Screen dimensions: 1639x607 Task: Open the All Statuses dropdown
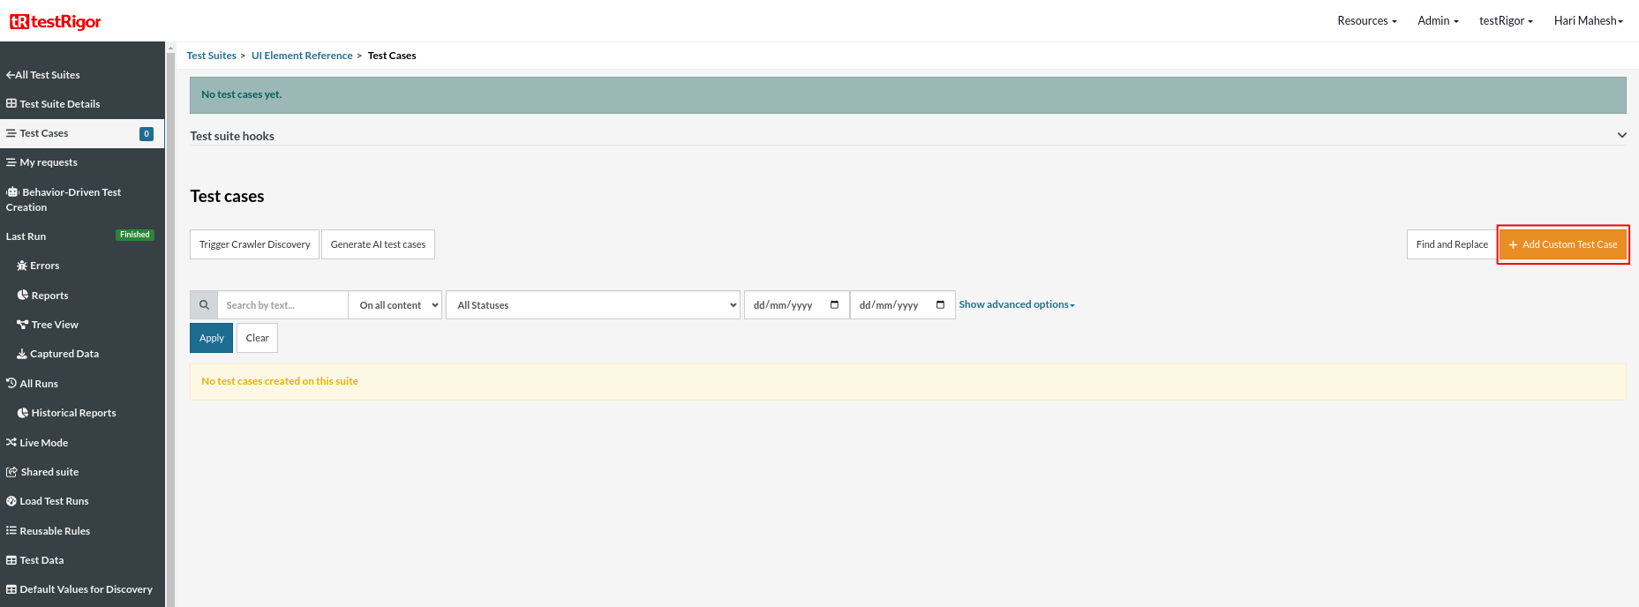[592, 305]
